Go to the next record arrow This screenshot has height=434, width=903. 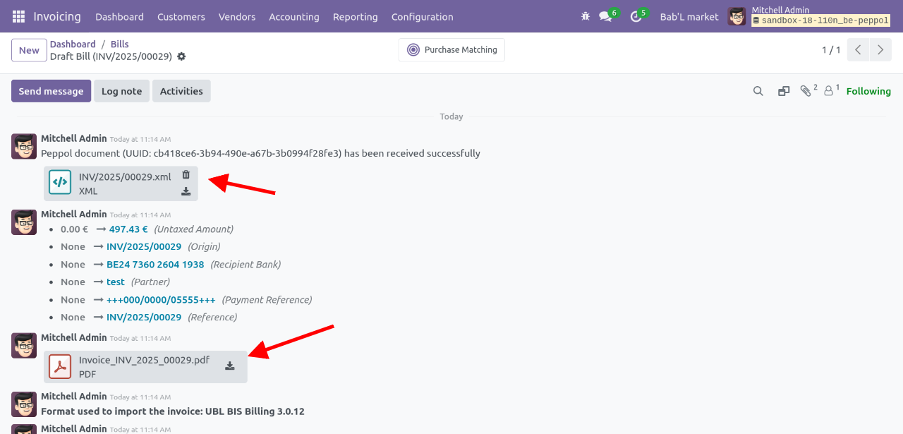(x=880, y=50)
